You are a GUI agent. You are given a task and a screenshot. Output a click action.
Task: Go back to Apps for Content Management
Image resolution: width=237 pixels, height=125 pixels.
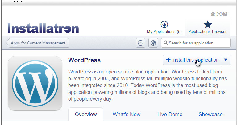coord(38,43)
